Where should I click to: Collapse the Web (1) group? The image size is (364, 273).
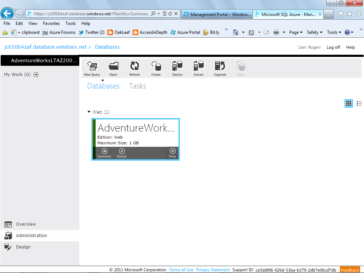[x=89, y=112]
